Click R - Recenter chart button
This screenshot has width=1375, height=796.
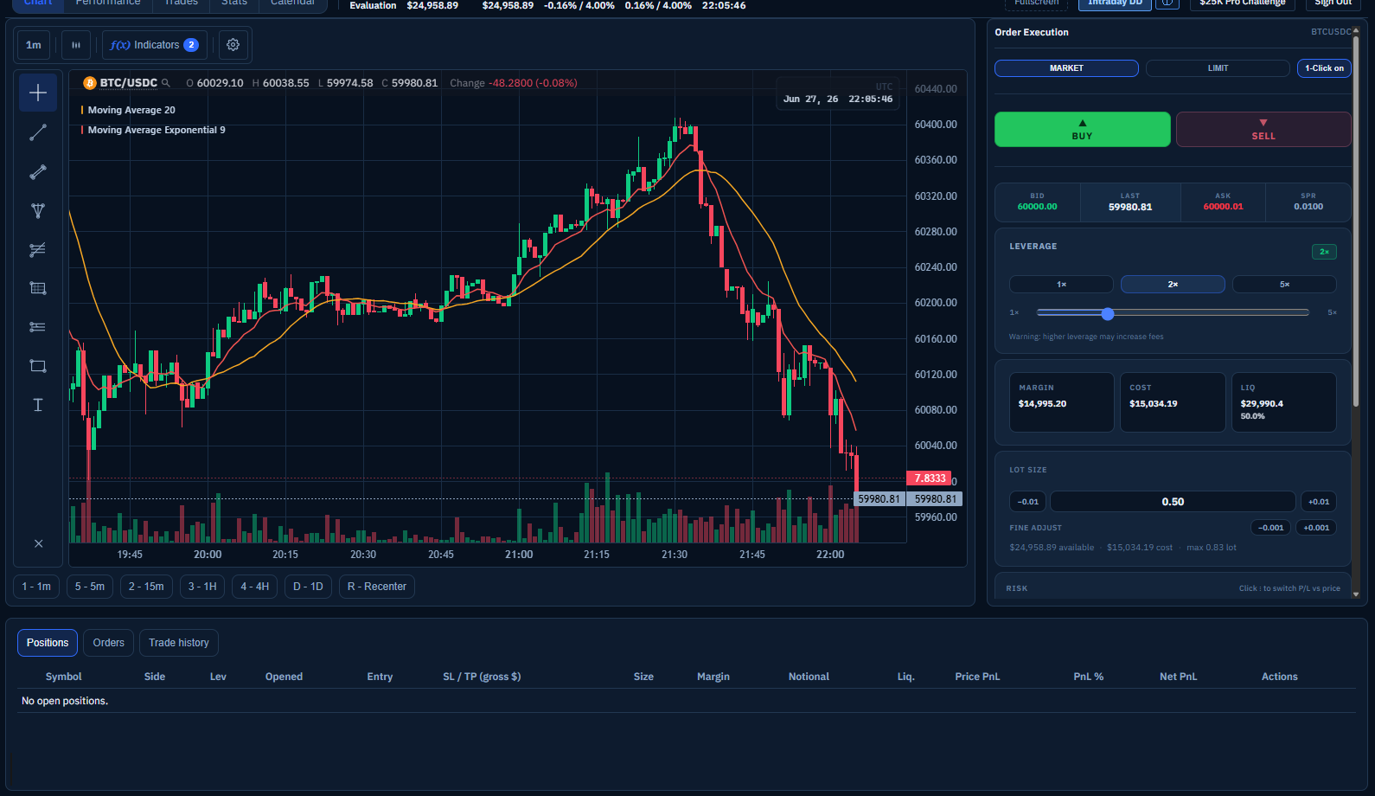point(377,587)
